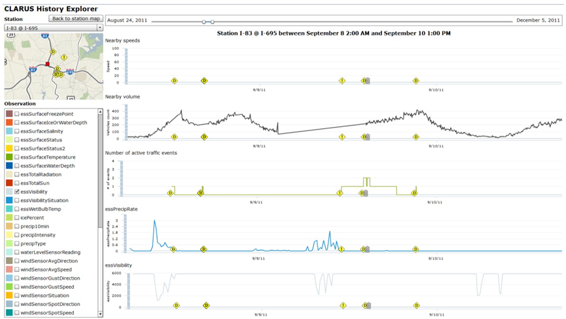Uncheck the essVisibility observation checkbox
Viewport: 566px width, 319px height.
click(17, 192)
